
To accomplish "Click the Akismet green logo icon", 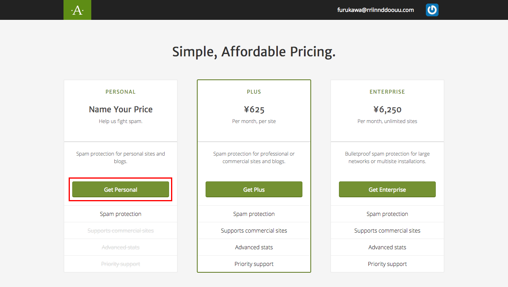I will [x=77, y=10].
